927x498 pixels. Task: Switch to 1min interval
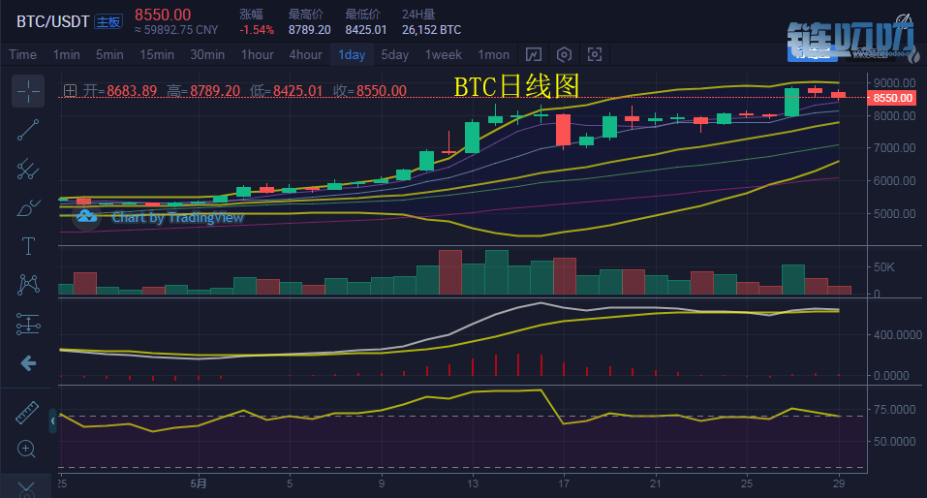coord(66,54)
